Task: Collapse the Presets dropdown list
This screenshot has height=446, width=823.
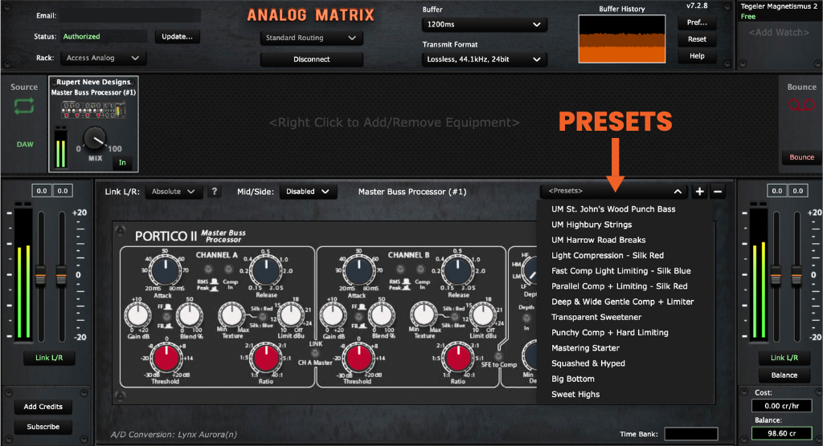Action: 678,192
